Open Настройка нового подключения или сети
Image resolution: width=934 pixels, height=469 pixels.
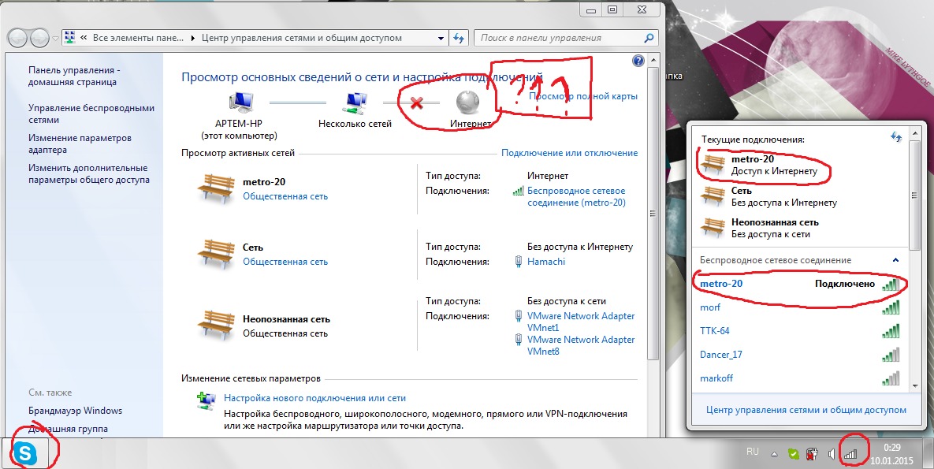click(314, 397)
